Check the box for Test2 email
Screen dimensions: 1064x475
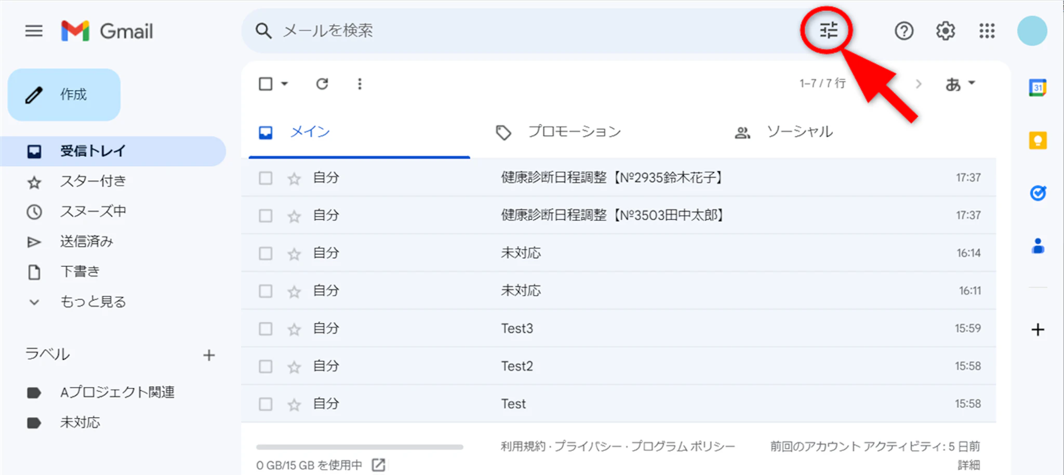265,366
